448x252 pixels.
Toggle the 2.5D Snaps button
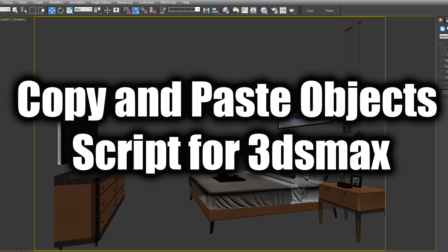[x=127, y=10]
